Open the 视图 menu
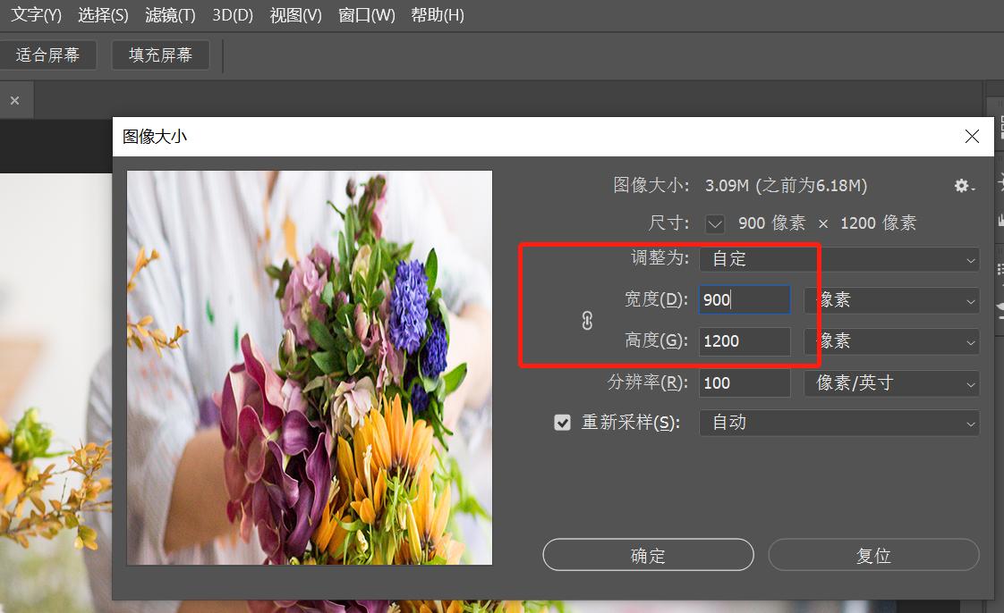 [295, 14]
